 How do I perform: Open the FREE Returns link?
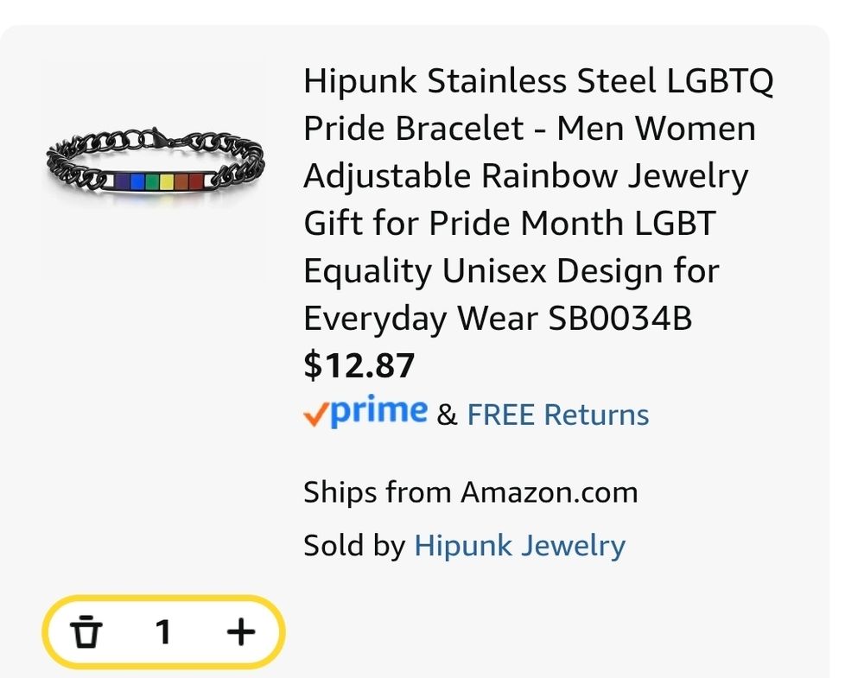[x=557, y=415]
